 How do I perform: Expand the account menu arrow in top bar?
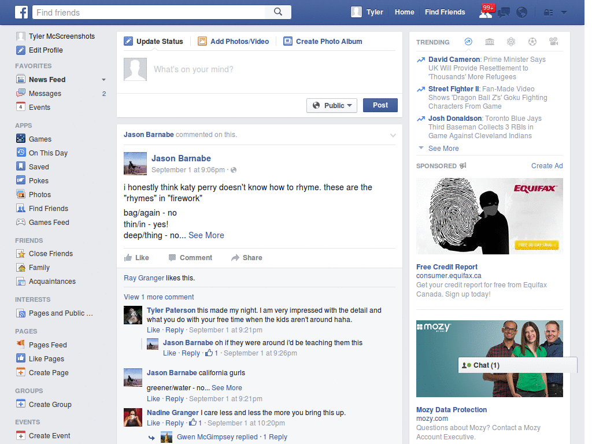click(x=564, y=13)
